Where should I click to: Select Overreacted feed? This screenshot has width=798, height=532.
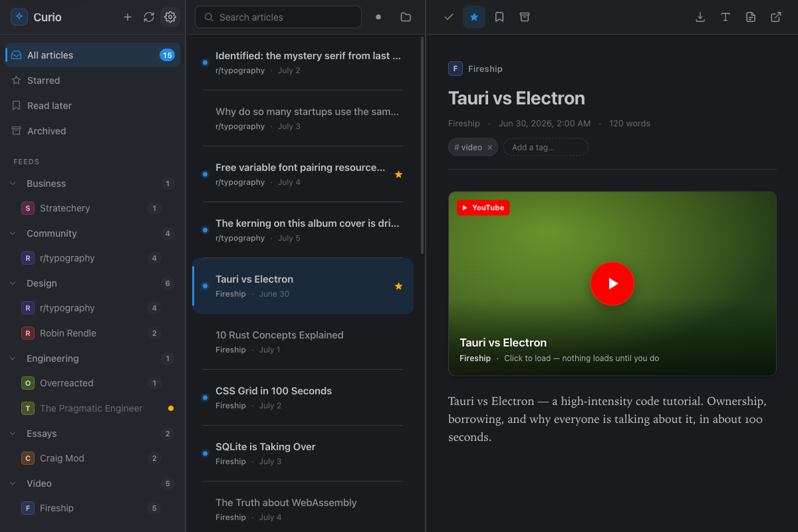92,383
